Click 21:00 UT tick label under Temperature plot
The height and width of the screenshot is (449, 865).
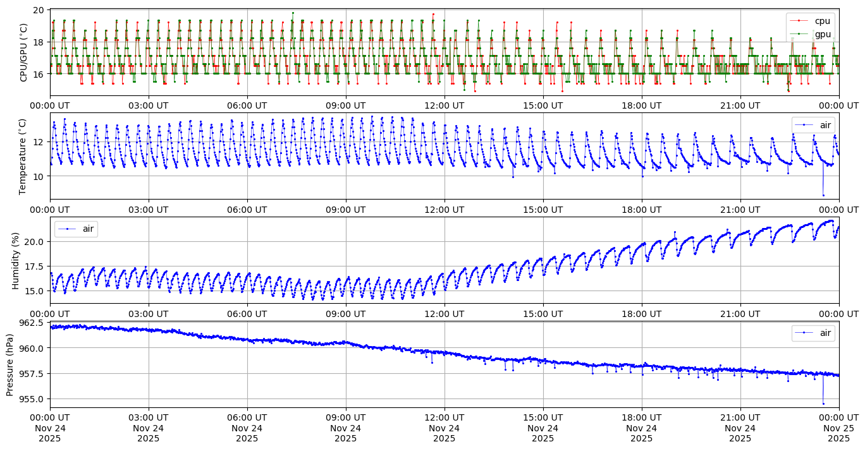pyautogui.click(x=740, y=209)
